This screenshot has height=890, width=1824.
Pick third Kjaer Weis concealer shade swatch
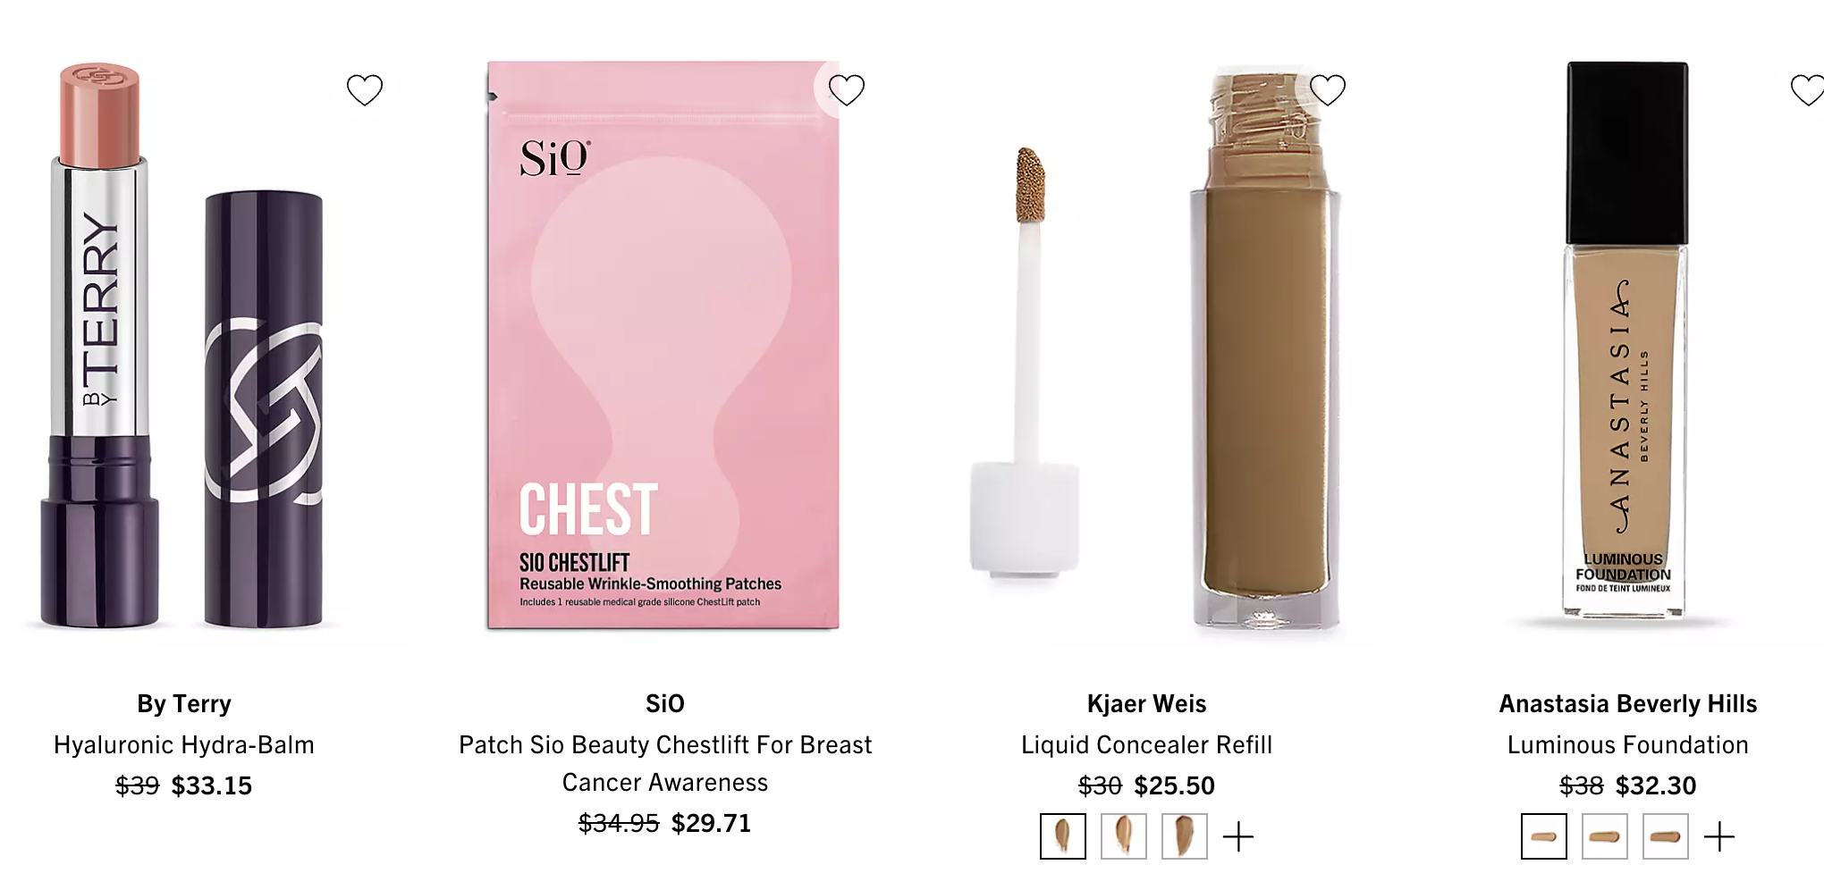1185,836
